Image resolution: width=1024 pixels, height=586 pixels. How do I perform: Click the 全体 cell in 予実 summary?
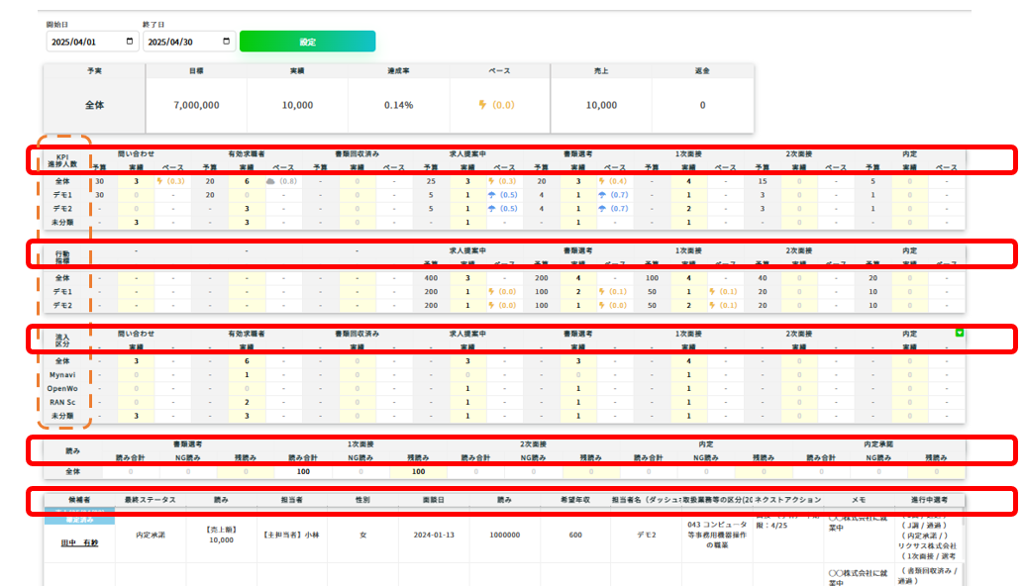pyautogui.click(x=95, y=105)
